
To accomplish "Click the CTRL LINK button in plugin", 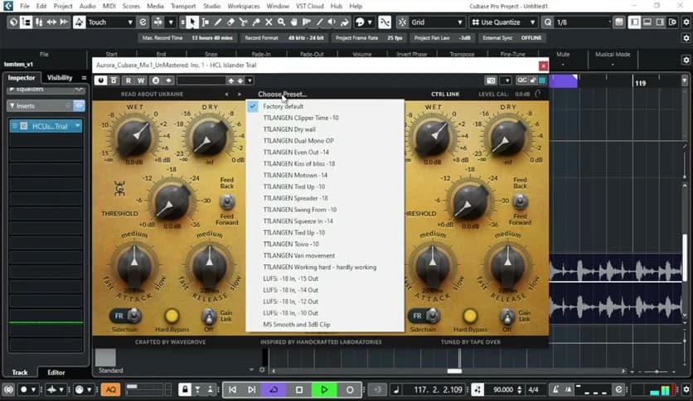I will point(445,94).
